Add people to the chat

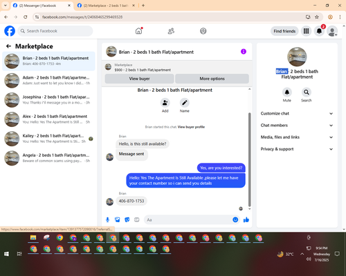coord(165,103)
